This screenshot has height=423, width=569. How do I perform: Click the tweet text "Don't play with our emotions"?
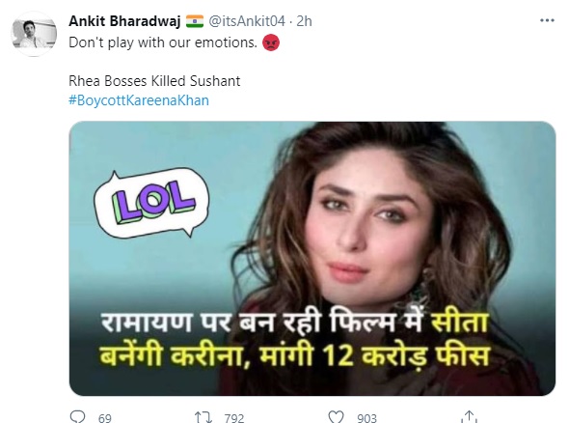coord(163,42)
